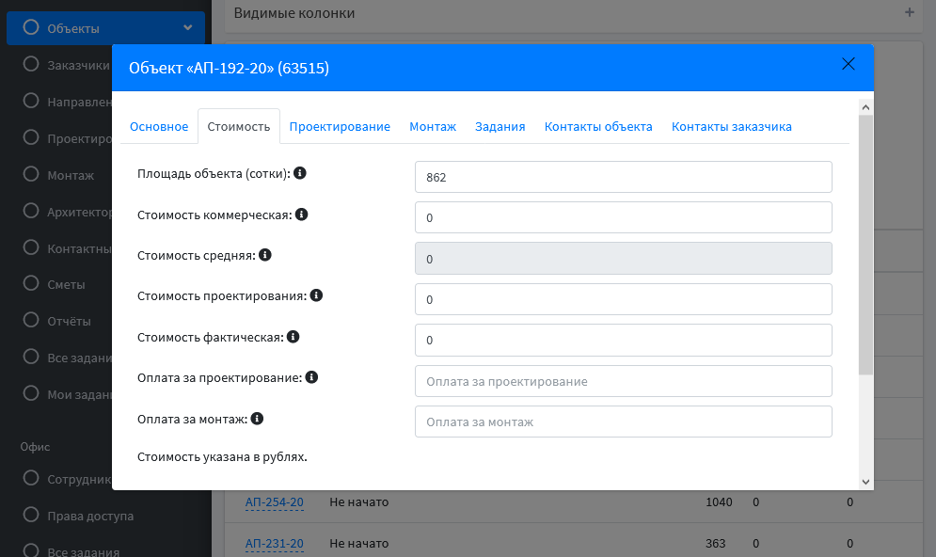The width and height of the screenshot is (936, 557).
Task: Focus the Оплата за проектирование field
Action: [623, 381]
